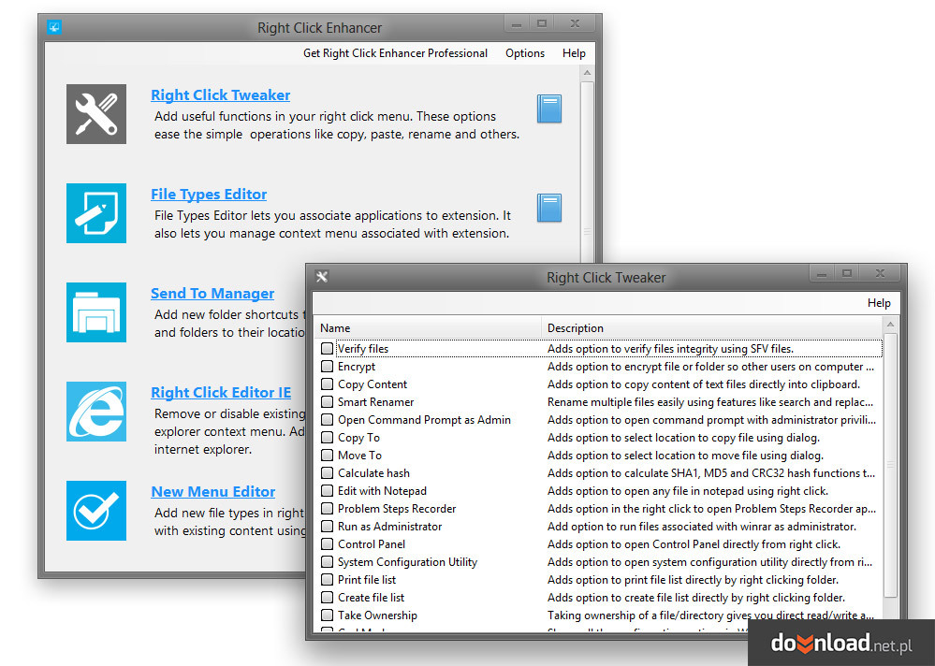Select description 'Adds option to print file list directly by right clicking folder.'

click(x=693, y=580)
